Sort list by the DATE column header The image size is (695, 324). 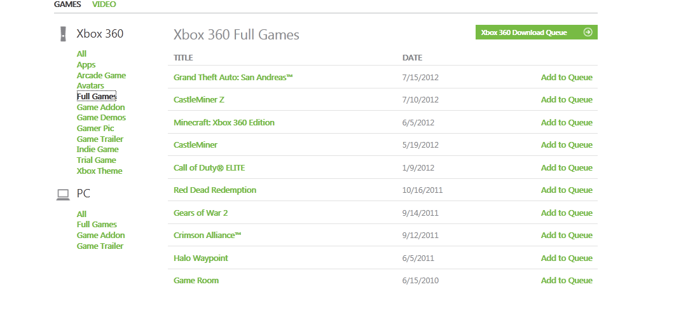[412, 58]
